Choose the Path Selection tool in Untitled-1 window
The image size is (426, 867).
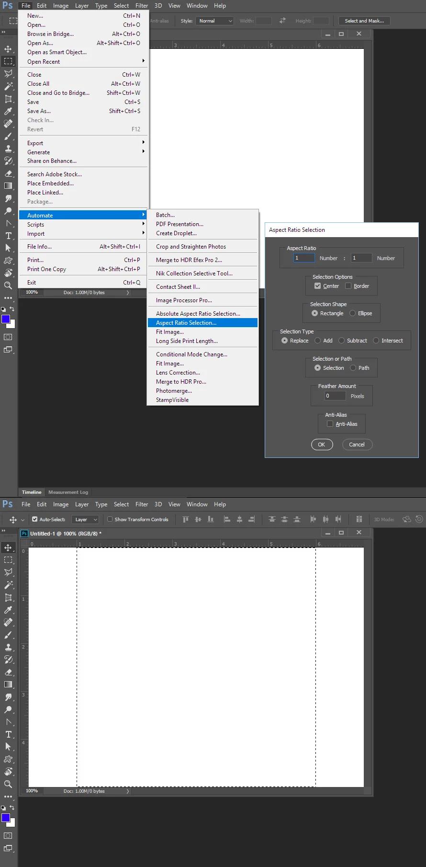(x=8, y=747)
